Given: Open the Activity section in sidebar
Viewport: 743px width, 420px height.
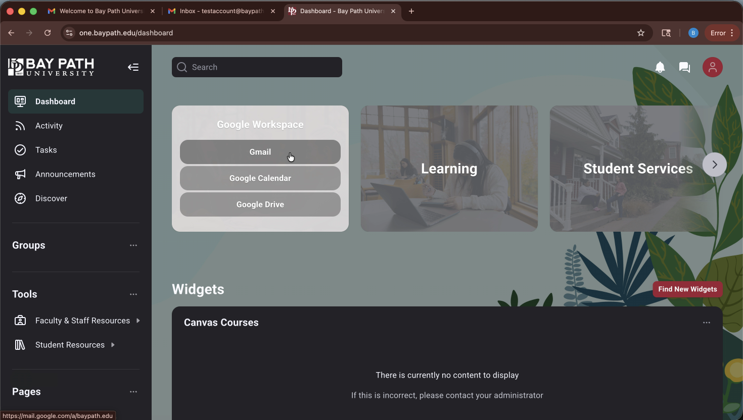Looking at the screenshot, I should [49, 126].
